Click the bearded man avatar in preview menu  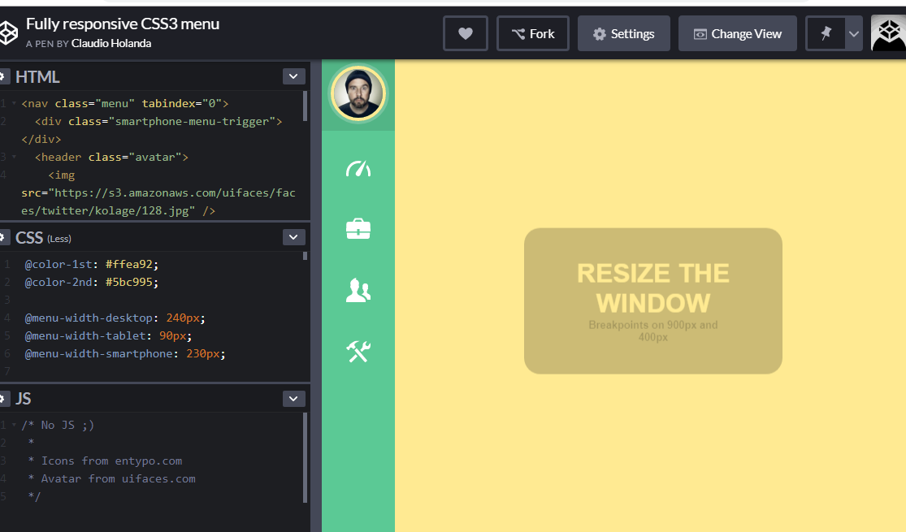pyautogui.click(x=358, y=93)
